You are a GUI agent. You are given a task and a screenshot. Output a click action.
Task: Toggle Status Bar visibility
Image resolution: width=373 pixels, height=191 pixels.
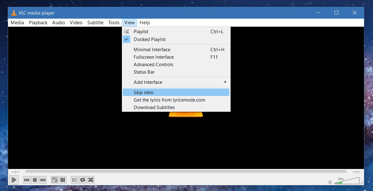tap(176, 72)
